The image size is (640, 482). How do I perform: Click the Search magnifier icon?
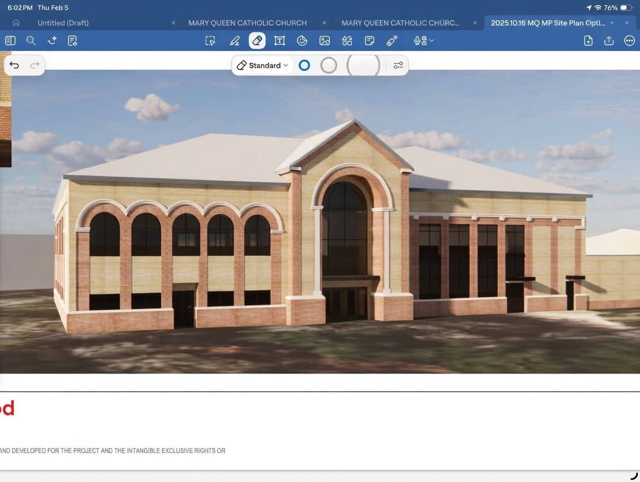click(x=31, y=41)
